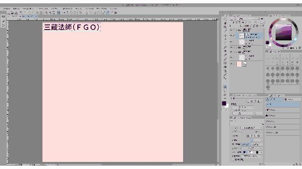Viewport: 302px width, 169px height.
Task: Click the Zoom in icon in command bar
Action: (46, 13)
